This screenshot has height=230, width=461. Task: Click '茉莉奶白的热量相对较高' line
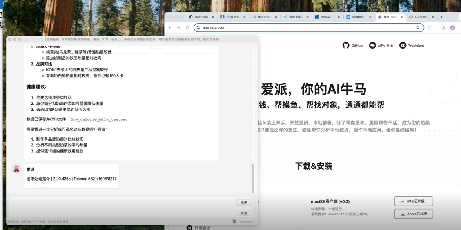(85, 75)
